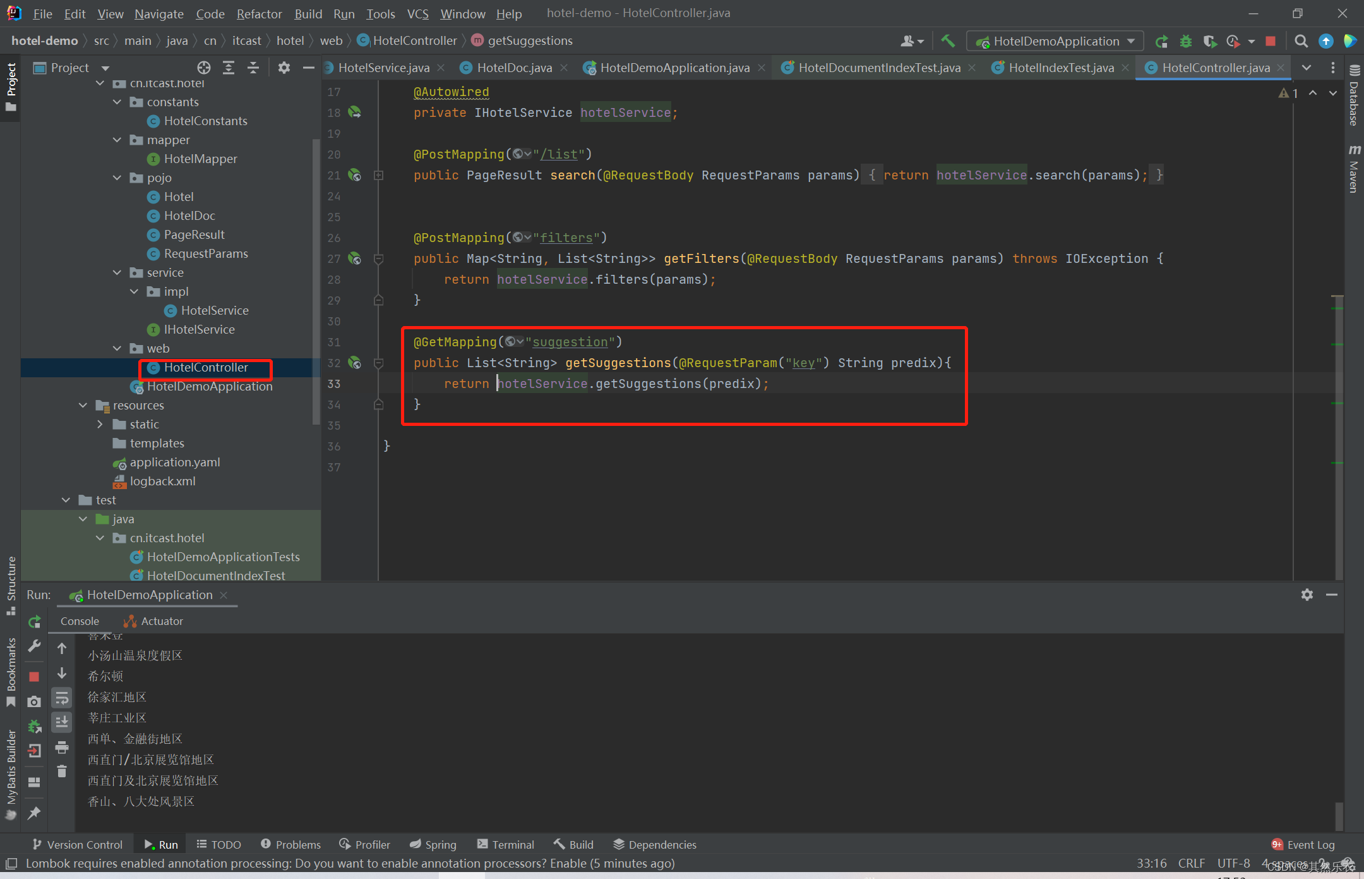This screenshot has width=1364, height=879.
Task: Toggle soft-wrap in the console
Action: [x=62, y=698]
